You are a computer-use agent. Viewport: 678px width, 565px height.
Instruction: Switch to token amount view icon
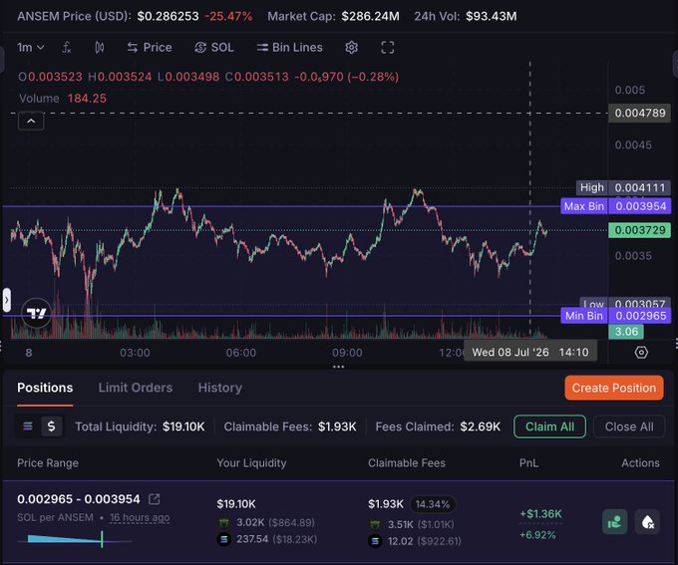(28, 426)
